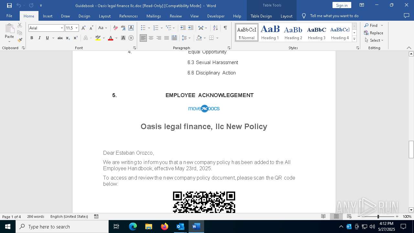The width and height of the screenshot is (414, 233).
Task: Click the zoom slider handle
Action: point(378,216)
